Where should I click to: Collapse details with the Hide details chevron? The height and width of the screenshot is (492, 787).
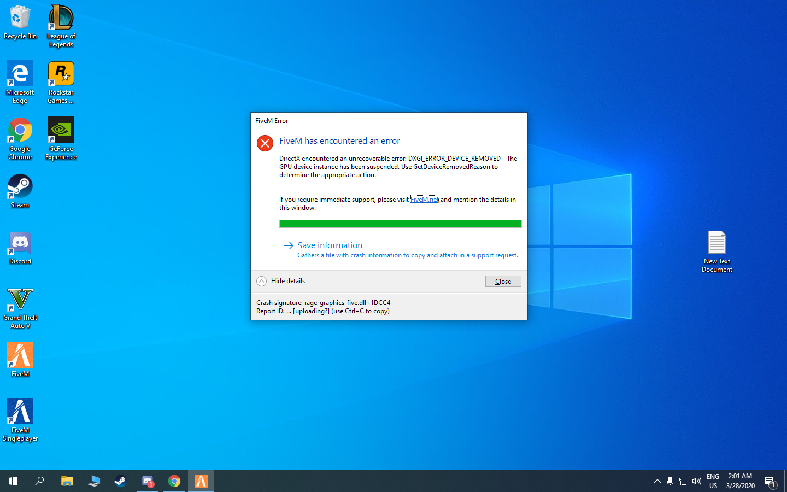click(x=261, y=281)
